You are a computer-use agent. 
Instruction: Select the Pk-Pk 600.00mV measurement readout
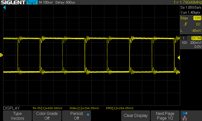[x=47, y=108]
